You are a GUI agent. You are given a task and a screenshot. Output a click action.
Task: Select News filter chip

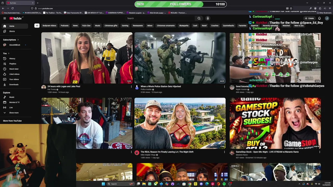[x=75, y=25]
